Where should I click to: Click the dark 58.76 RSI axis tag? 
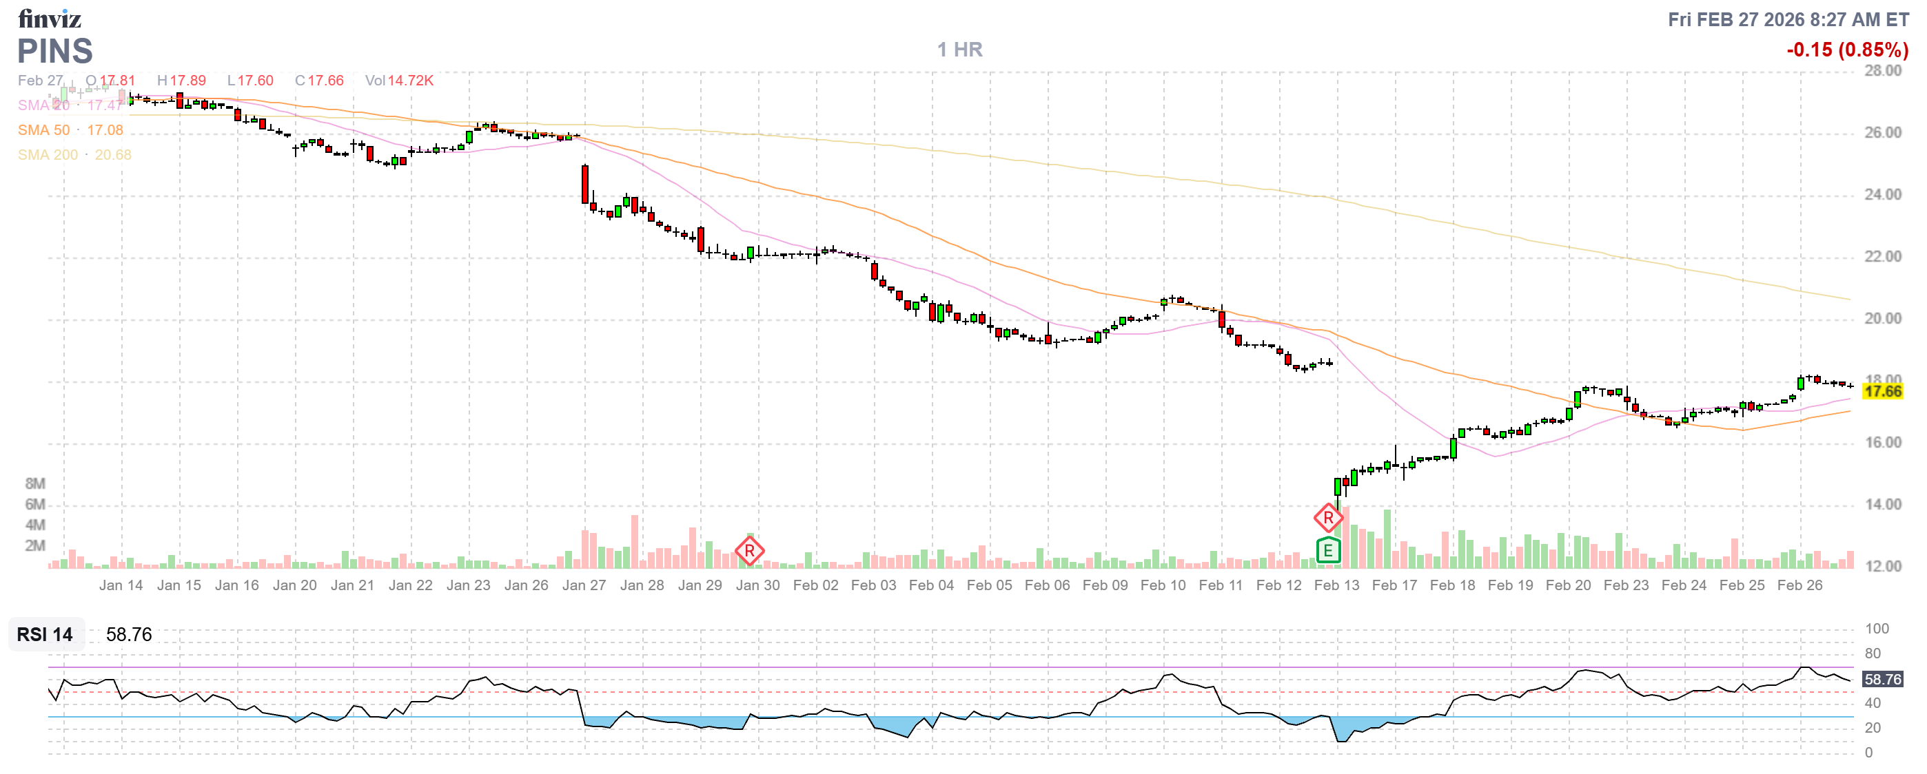point(1882,679)
